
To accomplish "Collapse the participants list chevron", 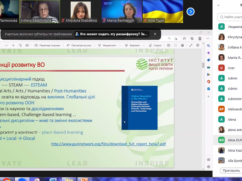I will 219,5.
